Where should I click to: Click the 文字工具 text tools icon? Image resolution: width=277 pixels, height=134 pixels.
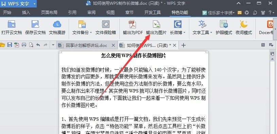click(202, 24)
